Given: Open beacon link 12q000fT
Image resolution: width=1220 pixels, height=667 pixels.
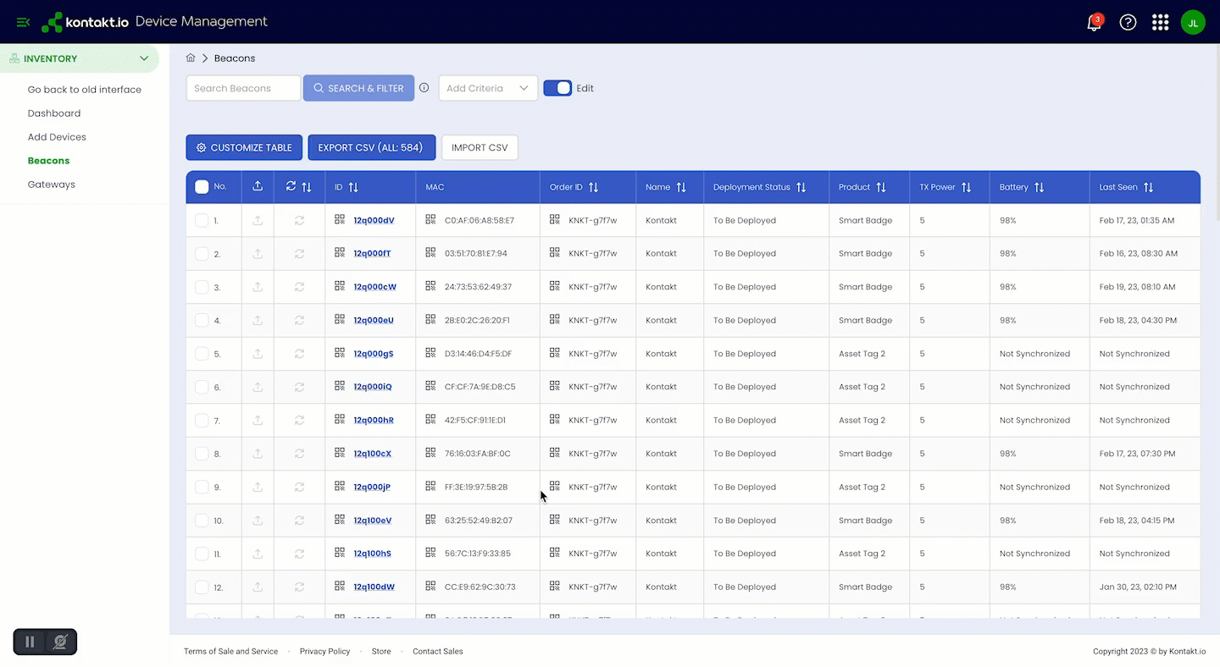Looking at the screenshot, I should tap(372, 253).
